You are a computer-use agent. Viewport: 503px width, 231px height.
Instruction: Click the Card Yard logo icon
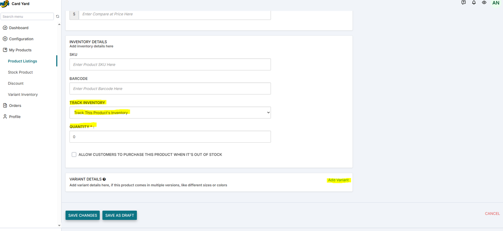pyautogui.click(x=5, y=4)
